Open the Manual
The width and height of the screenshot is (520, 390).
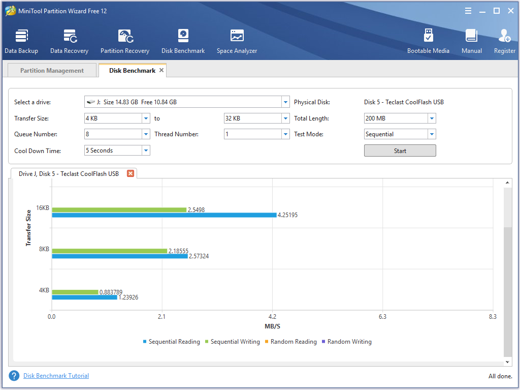[471, 41]
